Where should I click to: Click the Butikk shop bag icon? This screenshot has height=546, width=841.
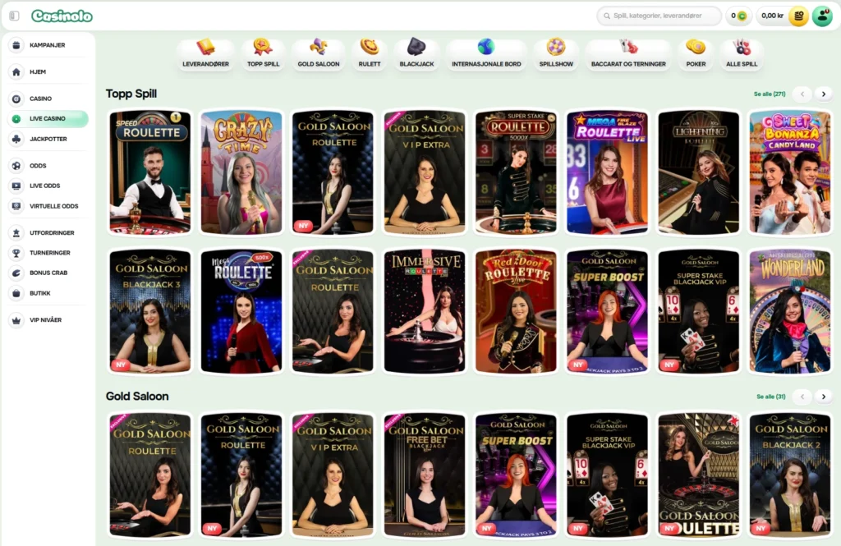(x=16, y=293)
